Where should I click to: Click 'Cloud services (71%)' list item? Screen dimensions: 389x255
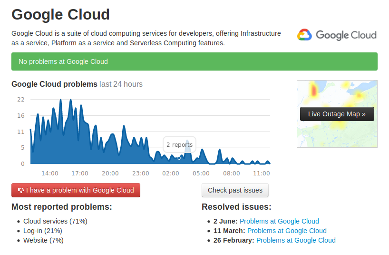(x=55, y=221)
